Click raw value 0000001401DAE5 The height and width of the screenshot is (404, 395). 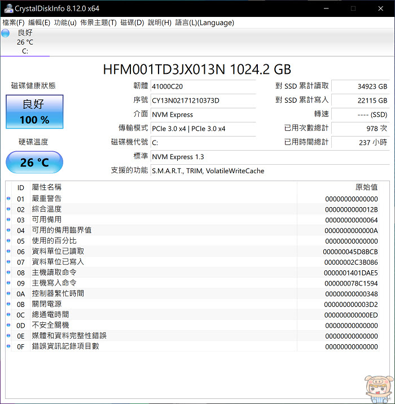point(350,273)
